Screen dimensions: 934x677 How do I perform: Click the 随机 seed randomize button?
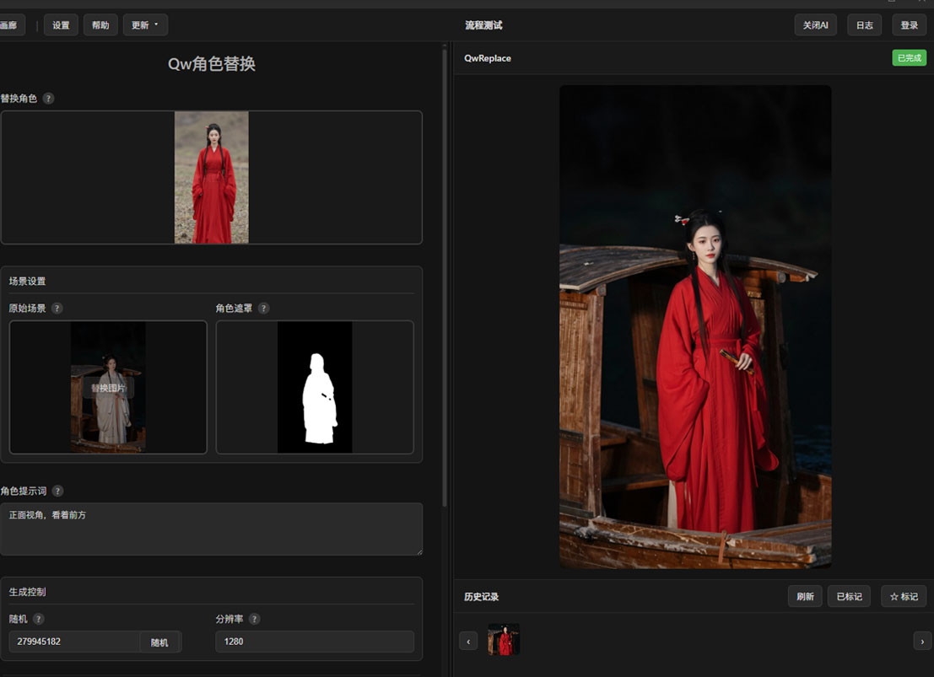coord(159,642)
